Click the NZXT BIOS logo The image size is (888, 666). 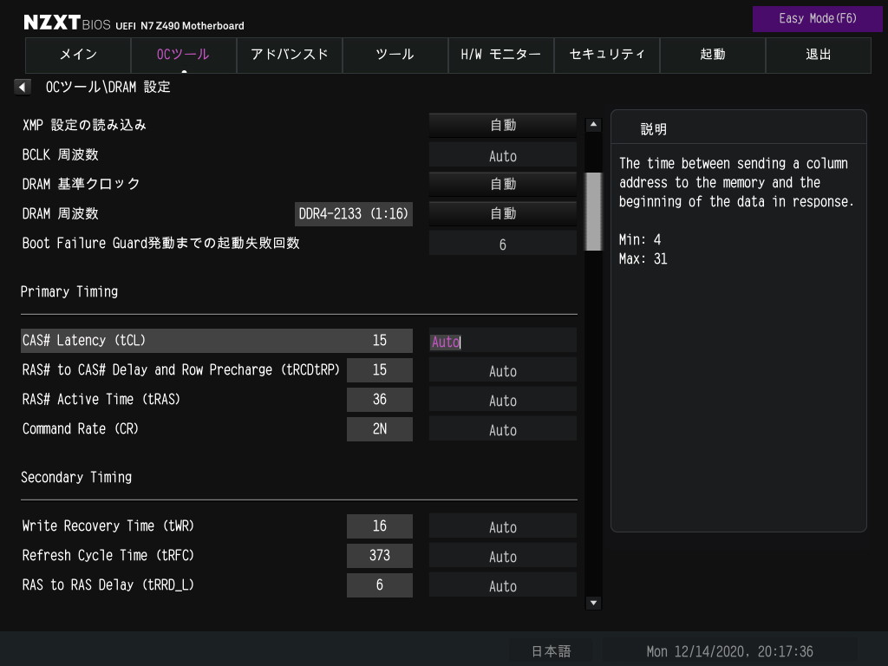point(67,23)
